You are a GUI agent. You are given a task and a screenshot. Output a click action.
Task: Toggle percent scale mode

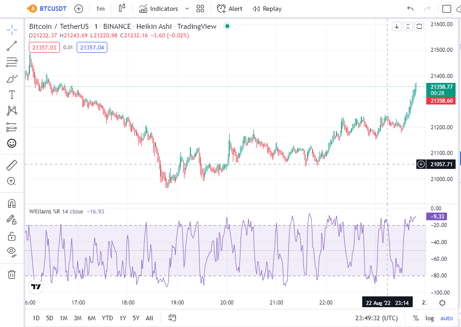416,318
